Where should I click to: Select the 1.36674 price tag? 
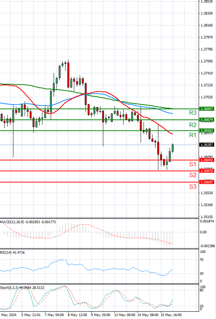click(x=207, y=120)
